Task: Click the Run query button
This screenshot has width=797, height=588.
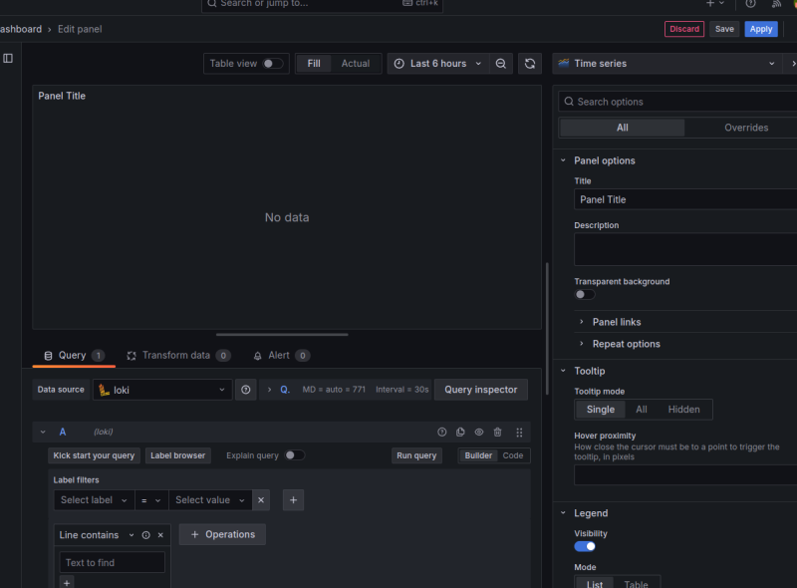Action: tap(416, 455)
